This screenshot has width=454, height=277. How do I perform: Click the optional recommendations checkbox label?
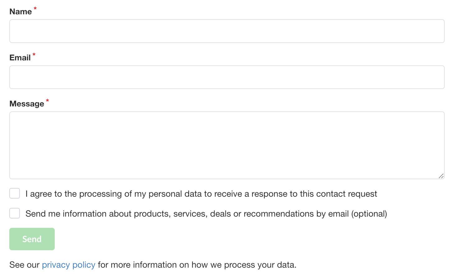(206, 214)
